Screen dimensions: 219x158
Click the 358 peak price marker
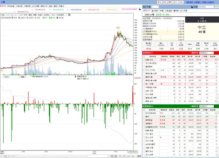[118, 28]
